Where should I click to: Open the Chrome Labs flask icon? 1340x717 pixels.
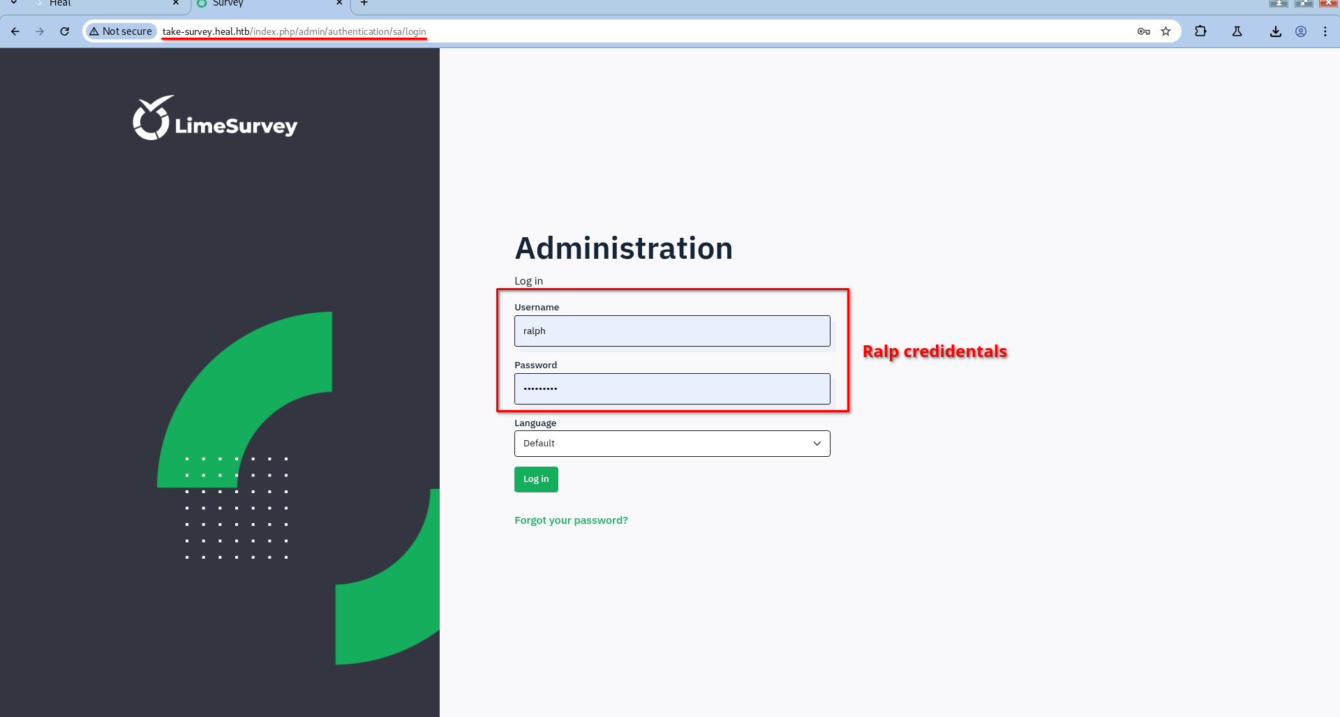click(1237, 31)
